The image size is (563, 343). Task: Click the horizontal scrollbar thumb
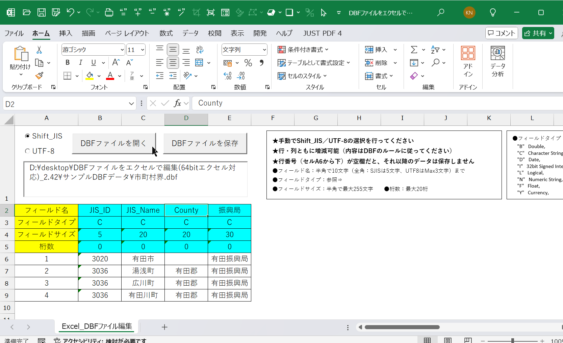tap(402, 327)
